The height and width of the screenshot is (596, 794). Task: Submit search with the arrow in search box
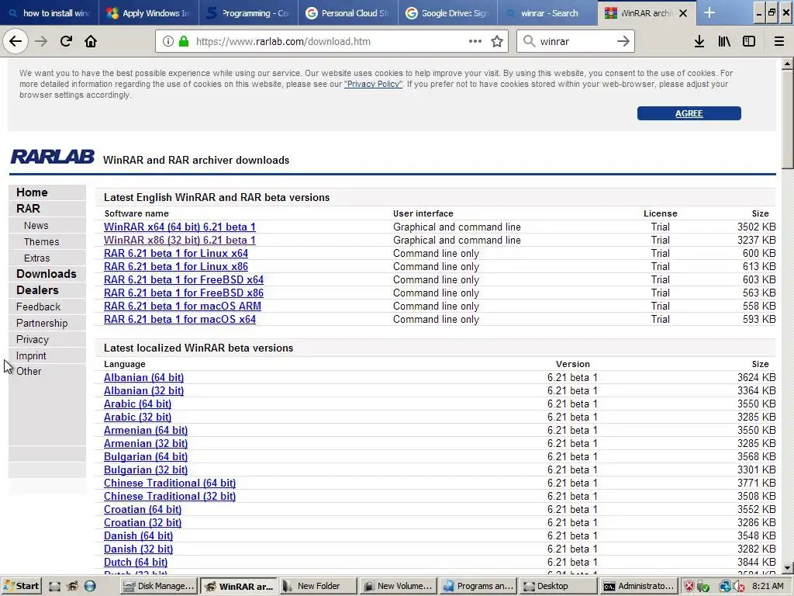(623, 42)
